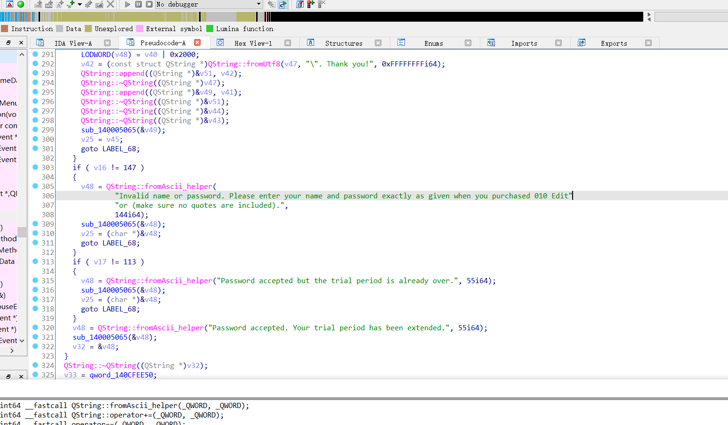Click the Hex View-1 tab icon
Image resolution: width=728 pixels, height=425 pixels.
tap(220, 42)
